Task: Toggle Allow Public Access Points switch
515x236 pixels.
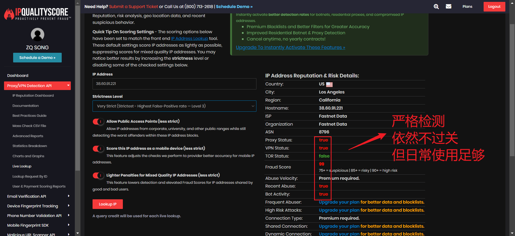Action: pyautogui.click(x=98, y=122)
